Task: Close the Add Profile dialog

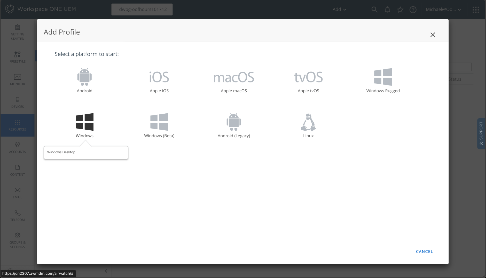Action: click(x=433, y=35)
